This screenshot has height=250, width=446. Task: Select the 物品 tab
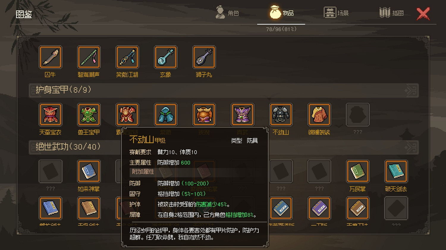tap(282, 13)
